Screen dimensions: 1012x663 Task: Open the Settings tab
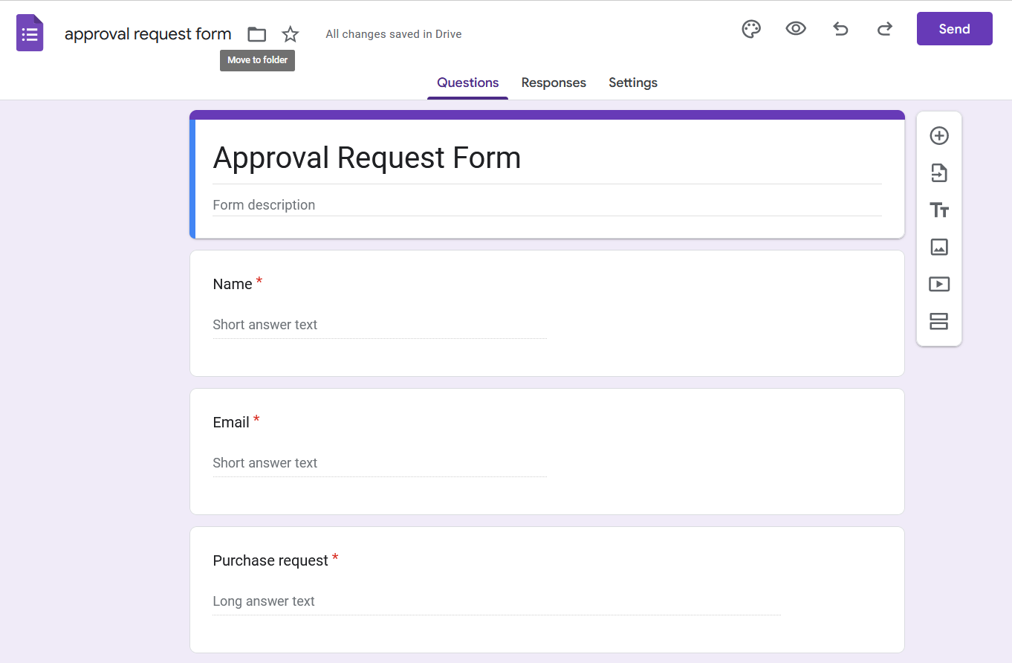632,83
